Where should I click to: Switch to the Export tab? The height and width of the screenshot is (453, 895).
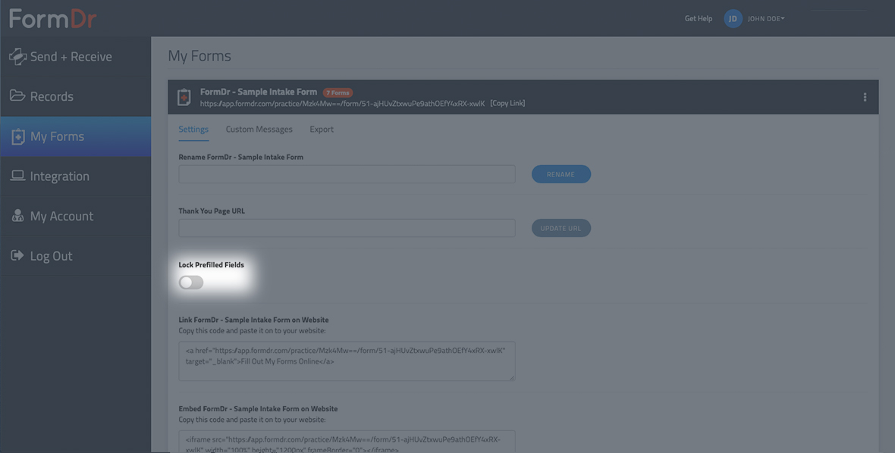tap(322, 130)
